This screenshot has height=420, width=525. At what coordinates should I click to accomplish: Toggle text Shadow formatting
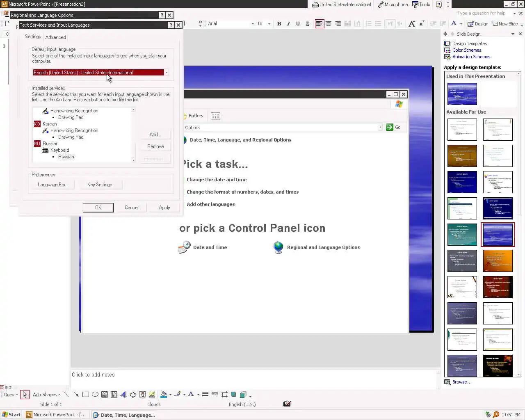[308, 24]
